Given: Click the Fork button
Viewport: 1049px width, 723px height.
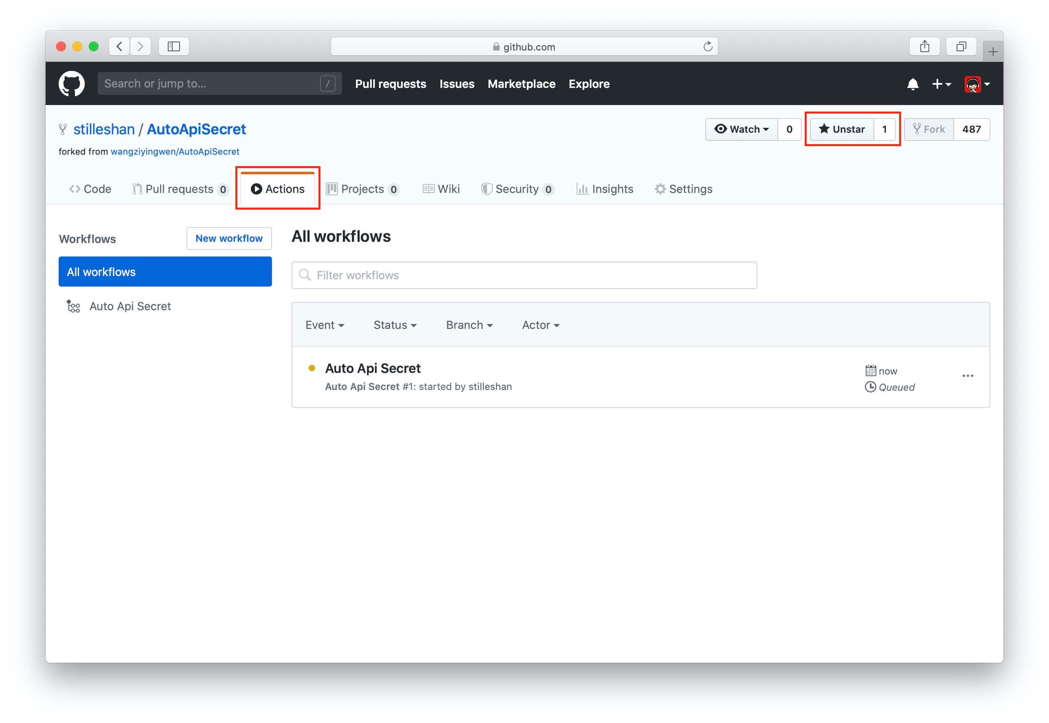Looking at the screenshot, I should pyautogui.click(x=929, y=129).
